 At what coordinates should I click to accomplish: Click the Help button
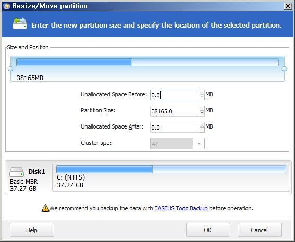[x=32, y=230]
